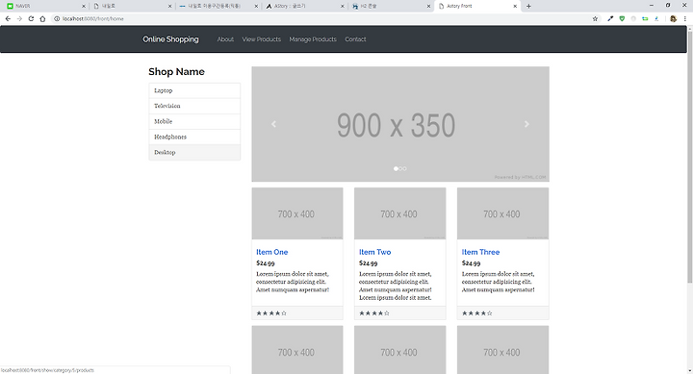Click the Item One 700 x 400 thumbnail

click(297, 213)
